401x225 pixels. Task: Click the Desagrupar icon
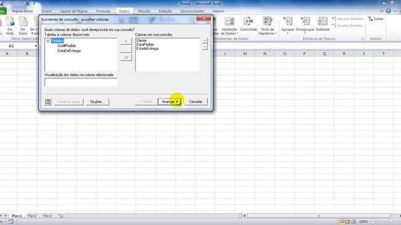coord(305,21)
